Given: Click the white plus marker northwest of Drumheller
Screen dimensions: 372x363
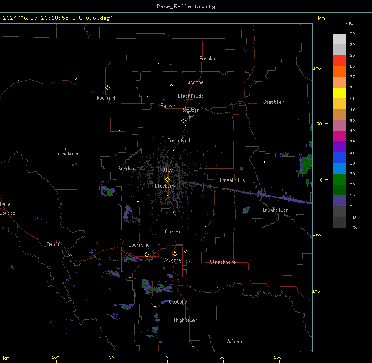Looking at the screenshot, I should pos(264,162).
